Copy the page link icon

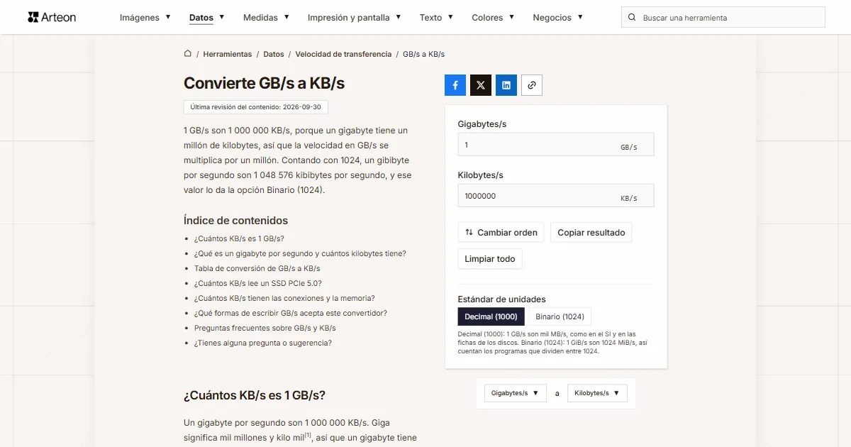pos(532,85)
